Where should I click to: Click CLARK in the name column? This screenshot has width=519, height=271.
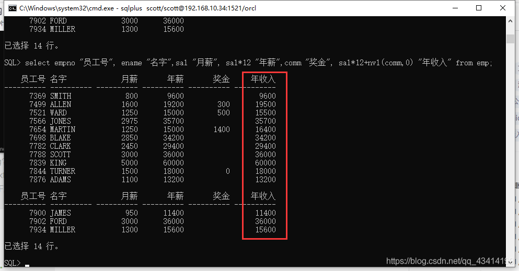tap(60, 146)
